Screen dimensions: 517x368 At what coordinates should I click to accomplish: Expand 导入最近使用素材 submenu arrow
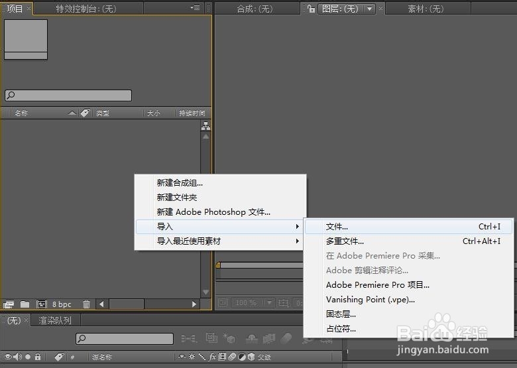coord(298,241)
